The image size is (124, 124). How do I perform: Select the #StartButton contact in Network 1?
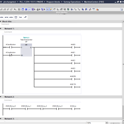(11, 47)
